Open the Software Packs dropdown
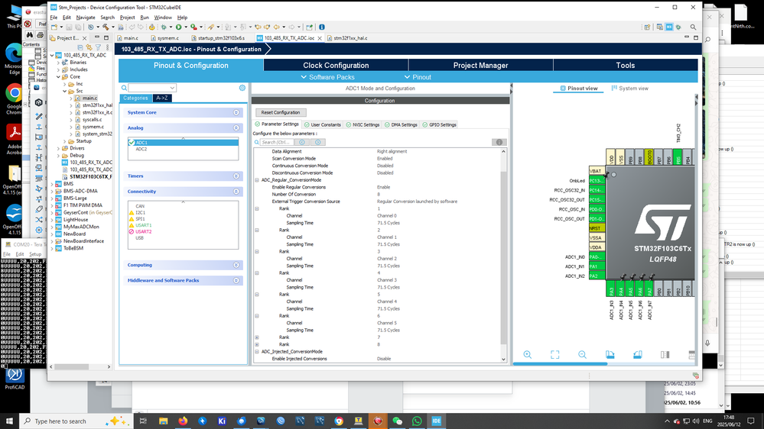 [327, 77]
